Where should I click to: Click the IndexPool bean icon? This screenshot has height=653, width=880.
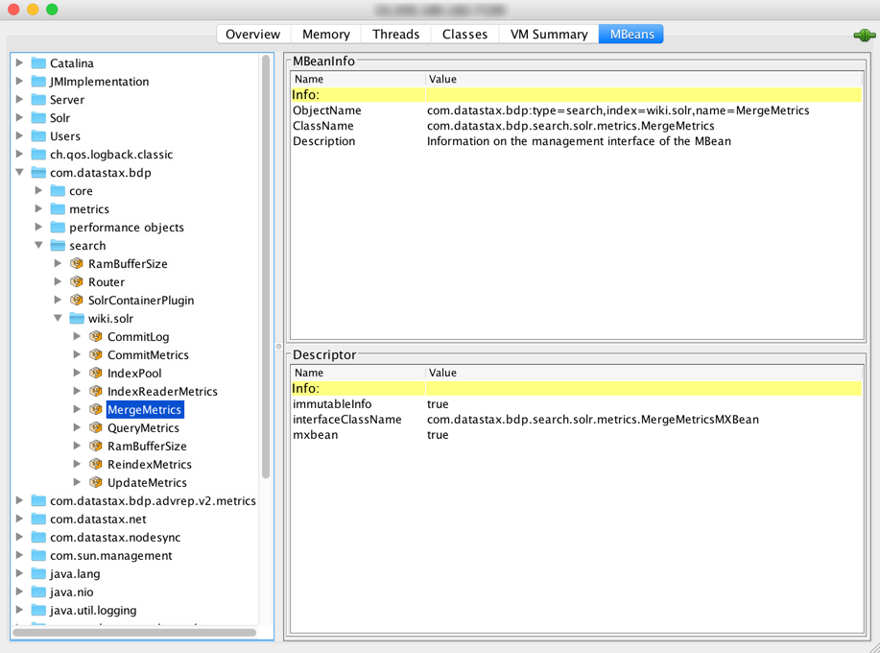pos(96,374)
